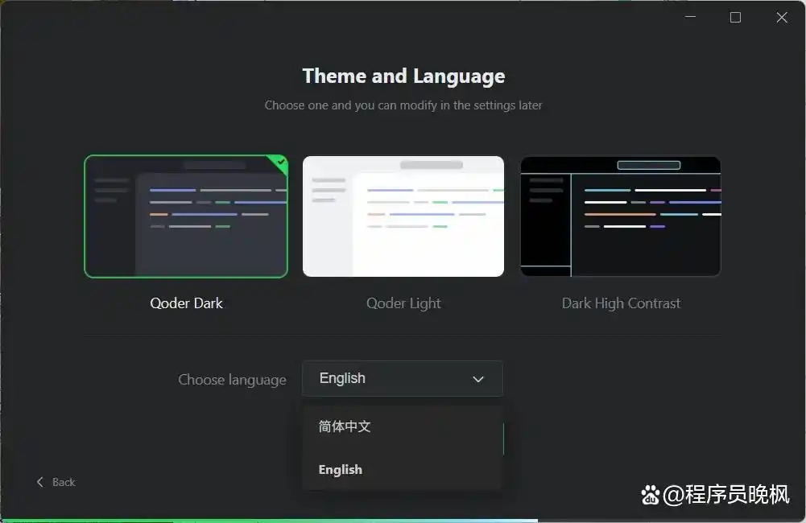
Task: Select English in the opened language list
Action: click(x=341, y=470)
